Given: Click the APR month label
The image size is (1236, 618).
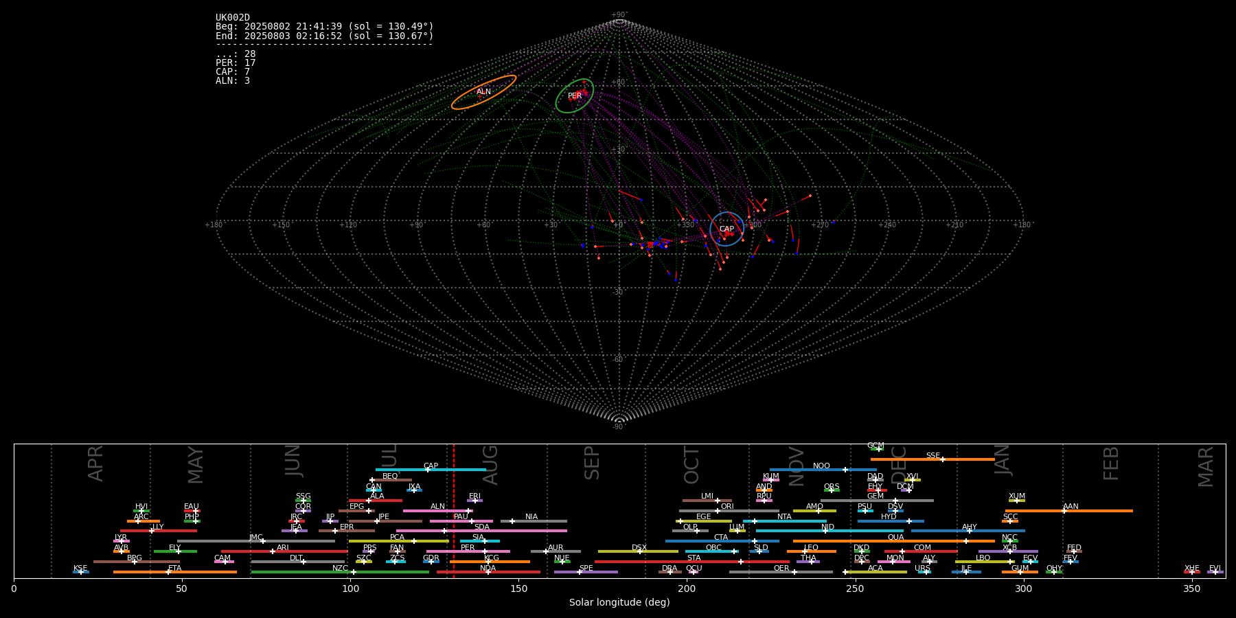Looking at the screenshot, I should click(96, 463).
